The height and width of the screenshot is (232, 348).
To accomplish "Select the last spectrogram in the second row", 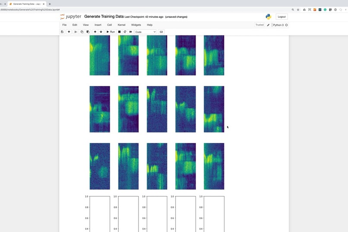I will coord(214,109).
